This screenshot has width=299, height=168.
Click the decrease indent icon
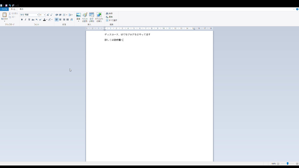coord(57,15)
